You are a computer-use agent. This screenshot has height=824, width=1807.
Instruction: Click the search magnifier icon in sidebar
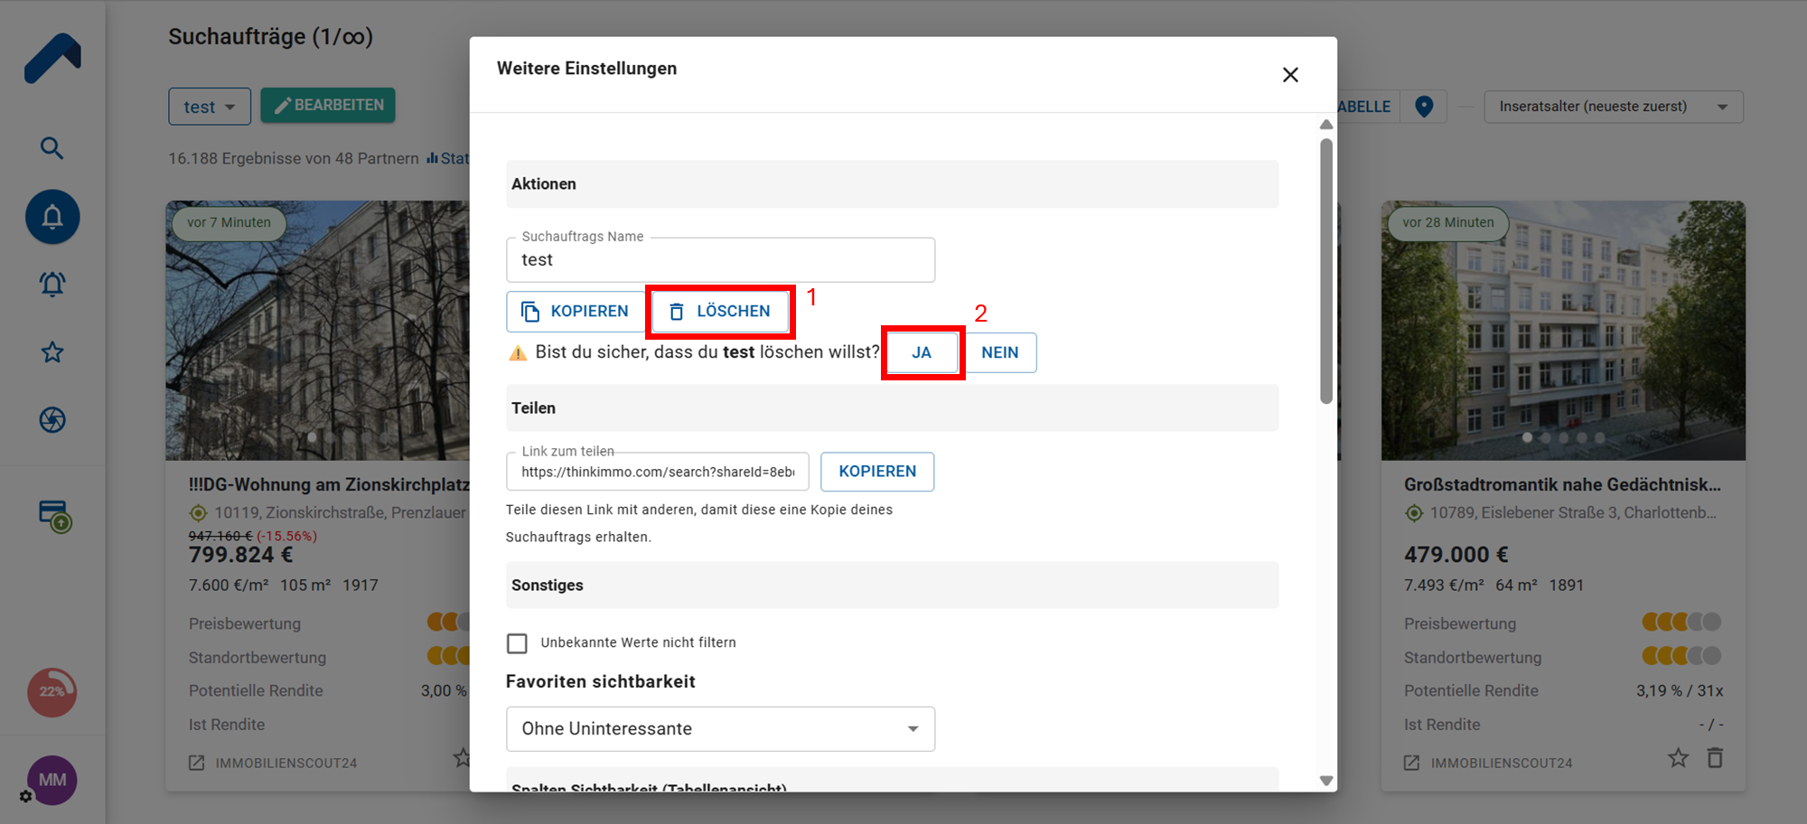pyautogui.click(x=51, y=148)
